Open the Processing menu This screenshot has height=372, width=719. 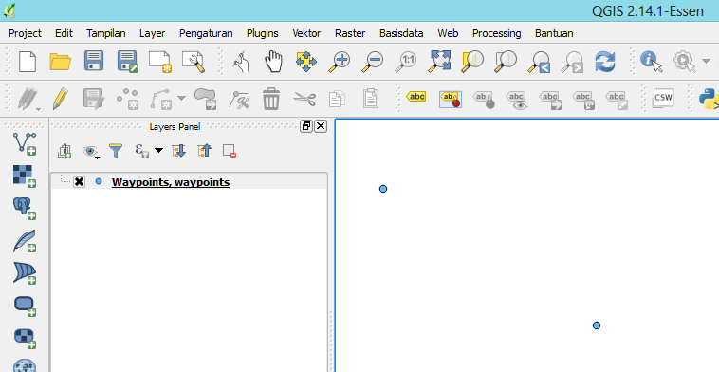point(497,33)
